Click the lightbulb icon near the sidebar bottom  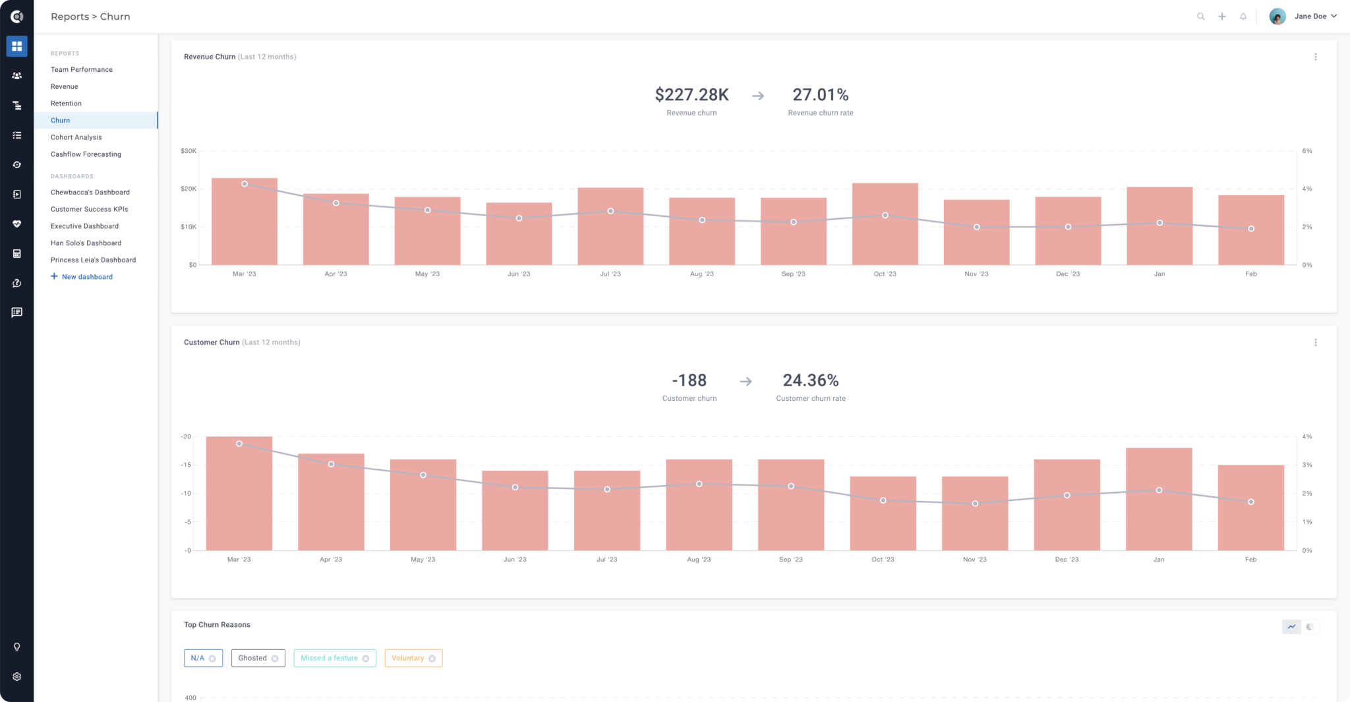17,647
